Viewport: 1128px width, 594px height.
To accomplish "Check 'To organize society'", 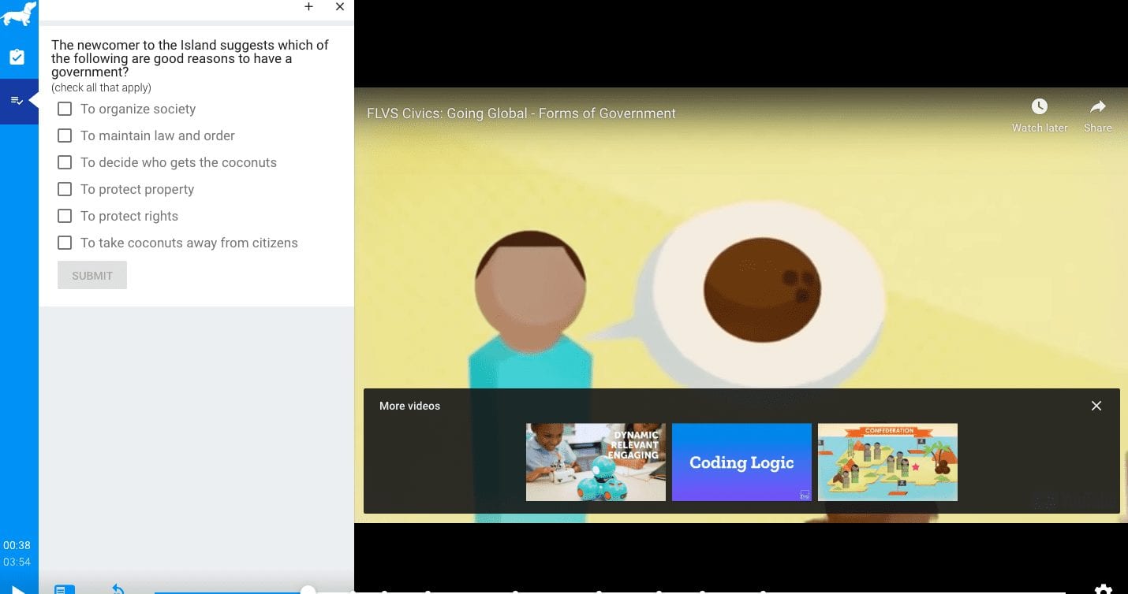I will (65, 109).
